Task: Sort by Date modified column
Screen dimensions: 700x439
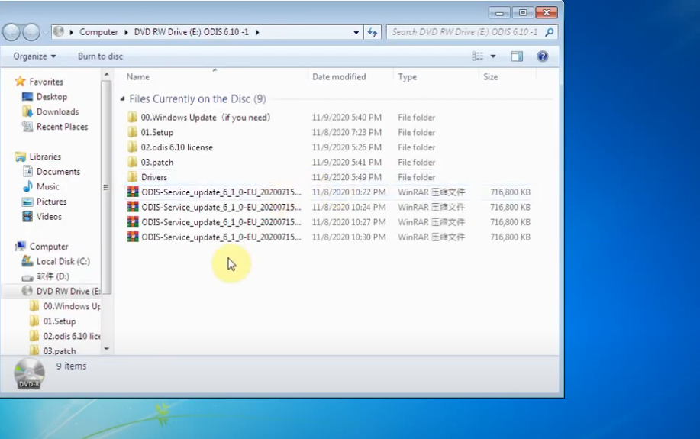Action: (339, 77)
